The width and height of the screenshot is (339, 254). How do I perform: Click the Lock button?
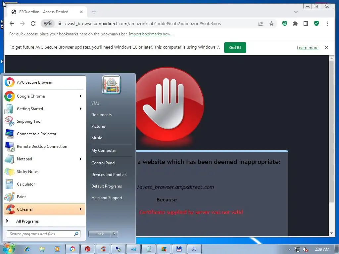[x=99, y=234]
